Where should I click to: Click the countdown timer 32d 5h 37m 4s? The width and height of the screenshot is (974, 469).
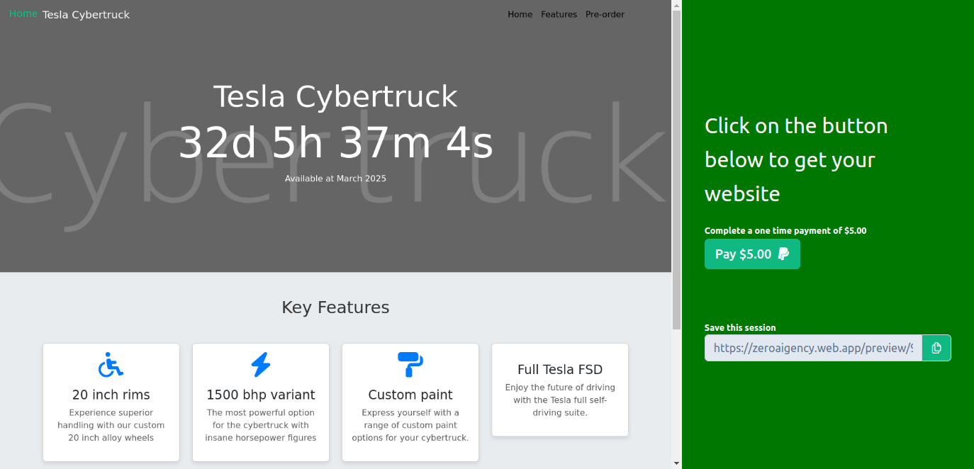(x=335, y=142)
